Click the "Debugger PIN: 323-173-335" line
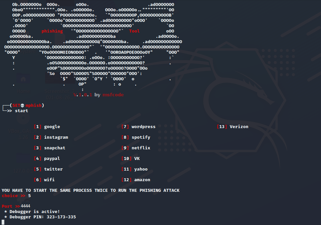The image size is (321, 225). [x=40, y=217]
